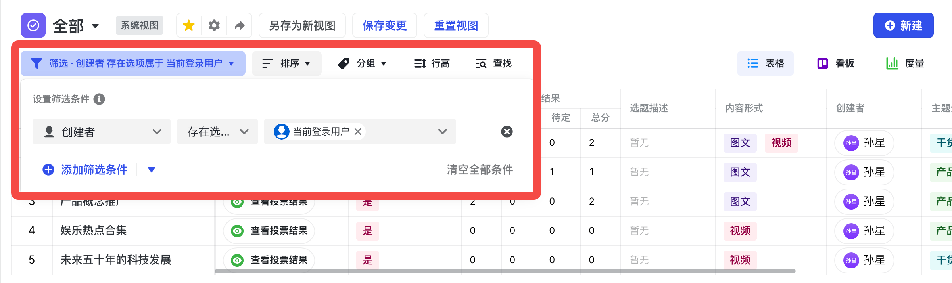
Task: Click the 新建 button
Action: point(903,25)
